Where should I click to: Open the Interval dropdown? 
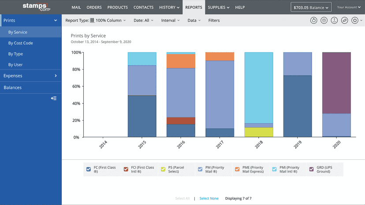171,20
